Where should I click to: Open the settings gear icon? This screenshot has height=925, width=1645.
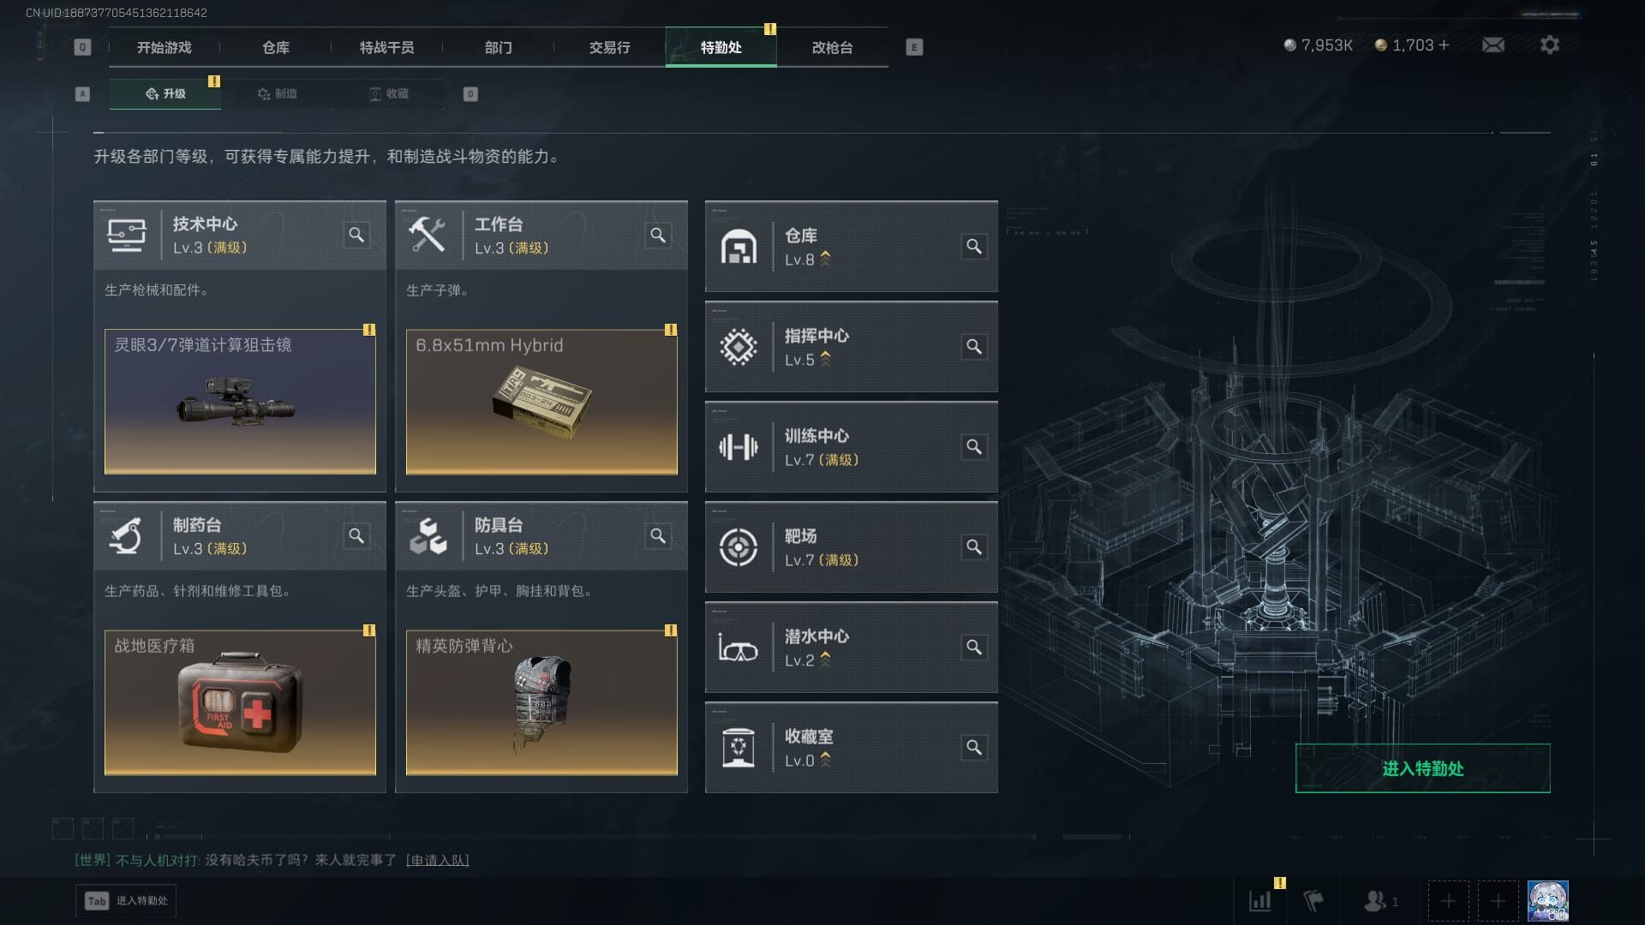[1550, 45]
